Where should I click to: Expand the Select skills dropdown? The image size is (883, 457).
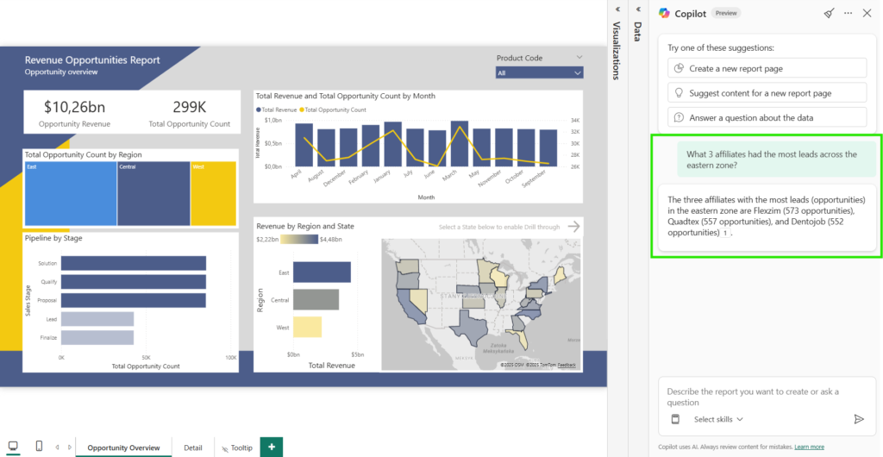(x=718, y=419)
